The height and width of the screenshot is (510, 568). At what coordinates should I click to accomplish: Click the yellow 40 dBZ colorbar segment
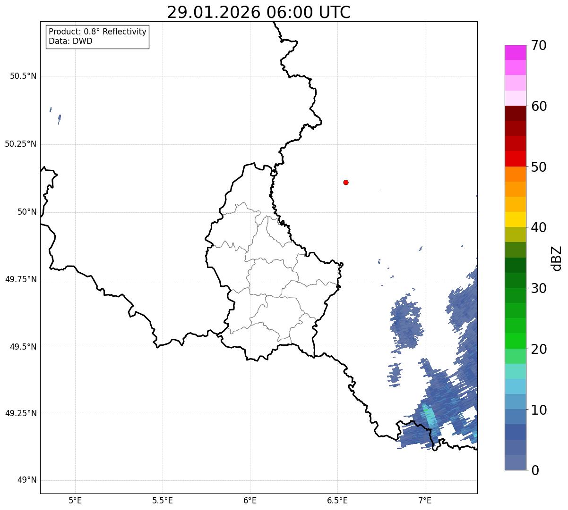(x=515, y=219)
